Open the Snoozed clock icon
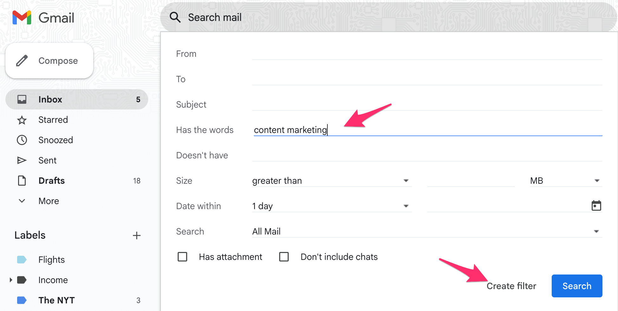This screenshot has height=311, width=618. [22, 140]
